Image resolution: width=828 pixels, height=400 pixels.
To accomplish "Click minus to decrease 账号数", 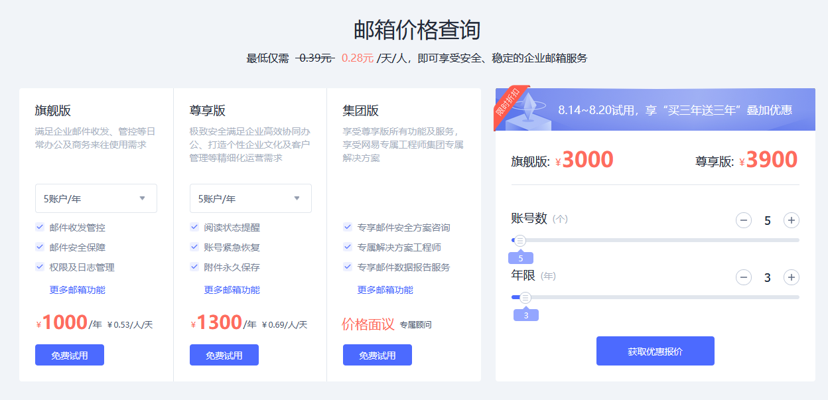I will [x=743, y=220].
